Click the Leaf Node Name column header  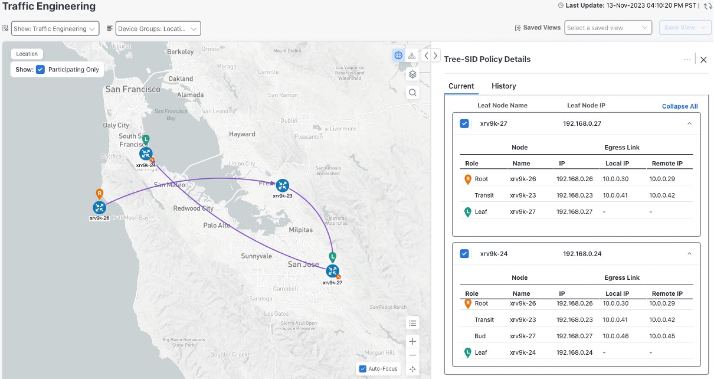[x=502, y=106]
